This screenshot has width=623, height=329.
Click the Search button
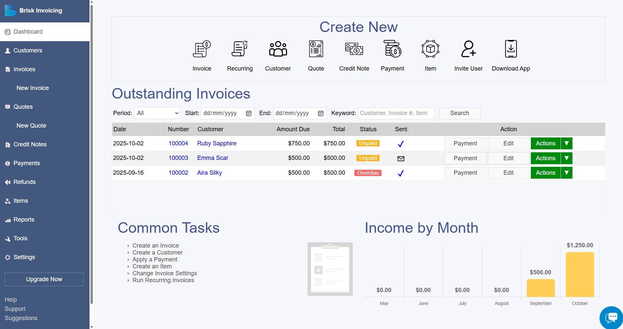tap(459, 113)
